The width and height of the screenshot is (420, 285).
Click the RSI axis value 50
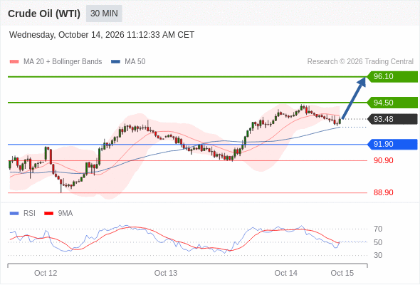point(378,242)
